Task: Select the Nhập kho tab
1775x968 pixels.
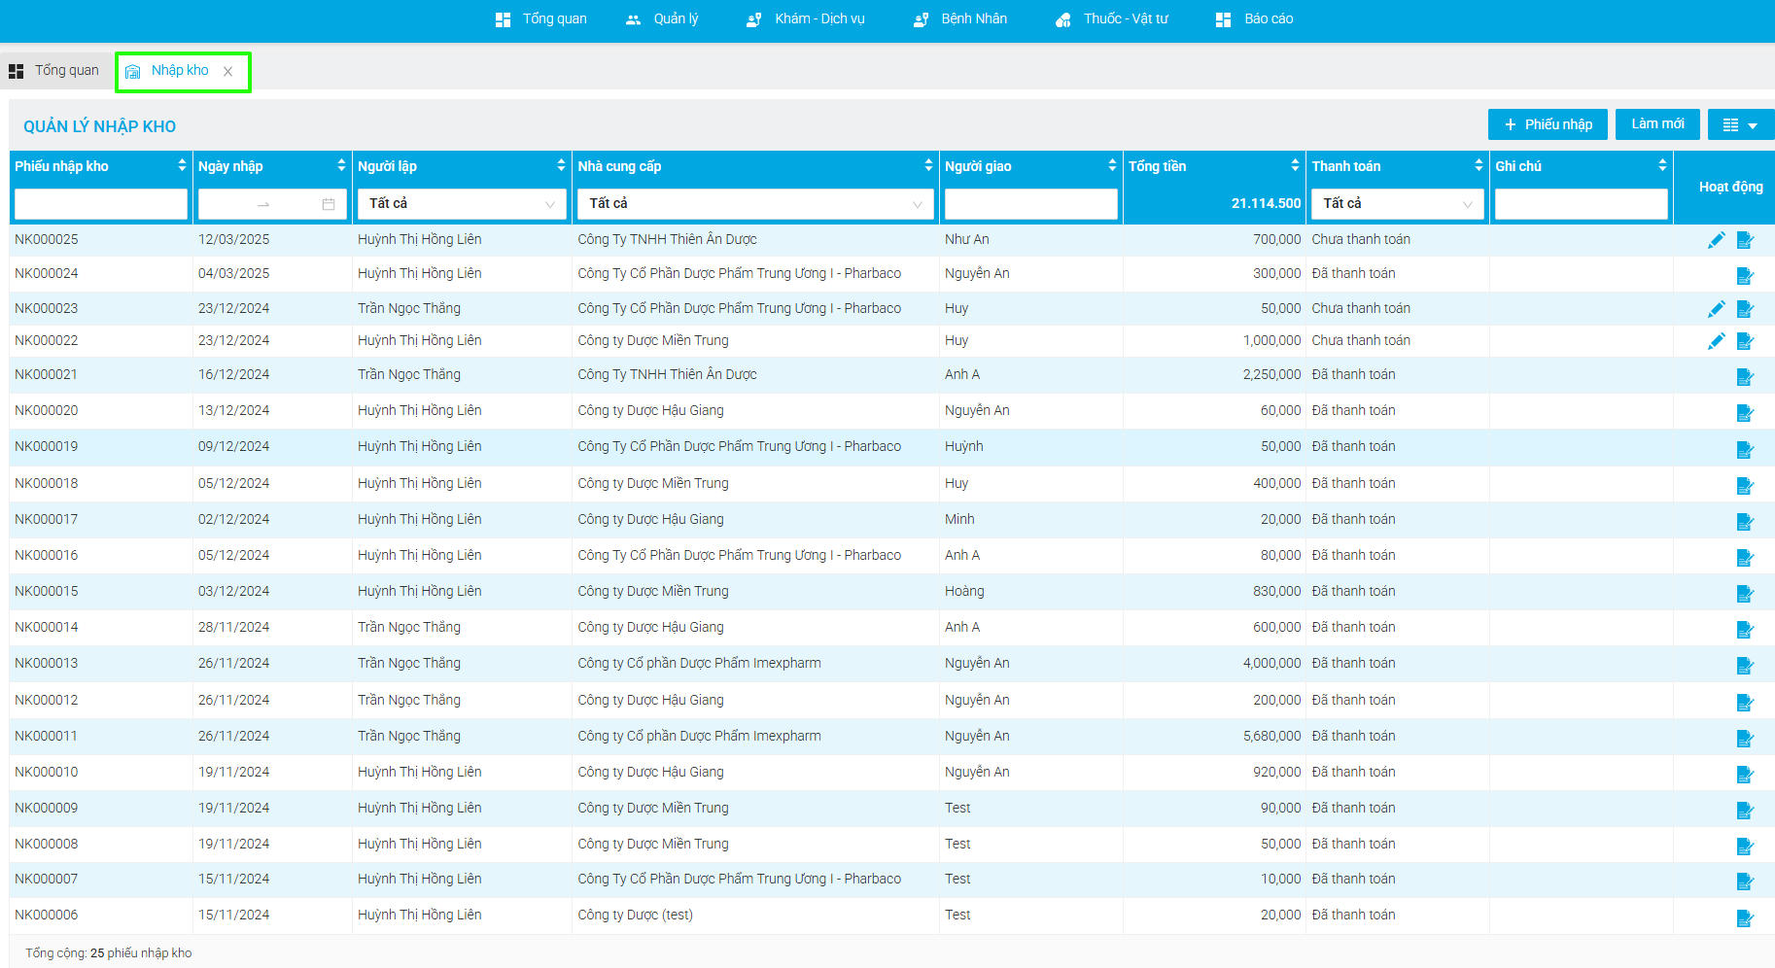Action: click(x=180, y=71)
